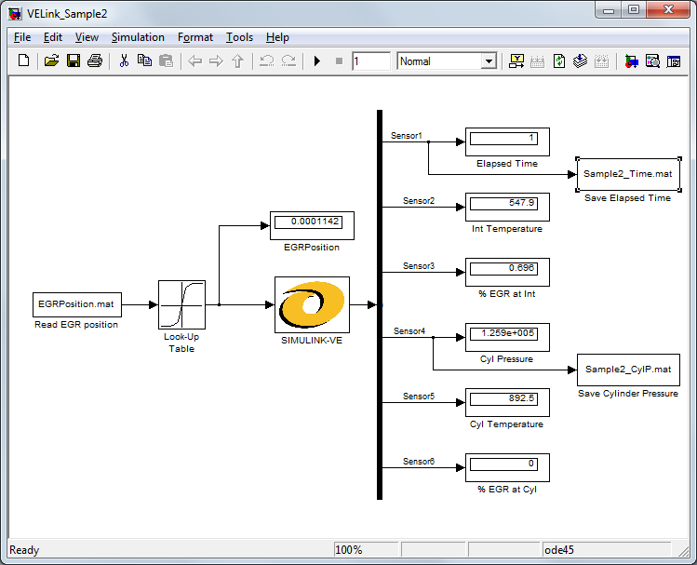The height and width of the screenshot is (565, 697).
Task: Click the Sensor2 signal label
Action: 419,201
